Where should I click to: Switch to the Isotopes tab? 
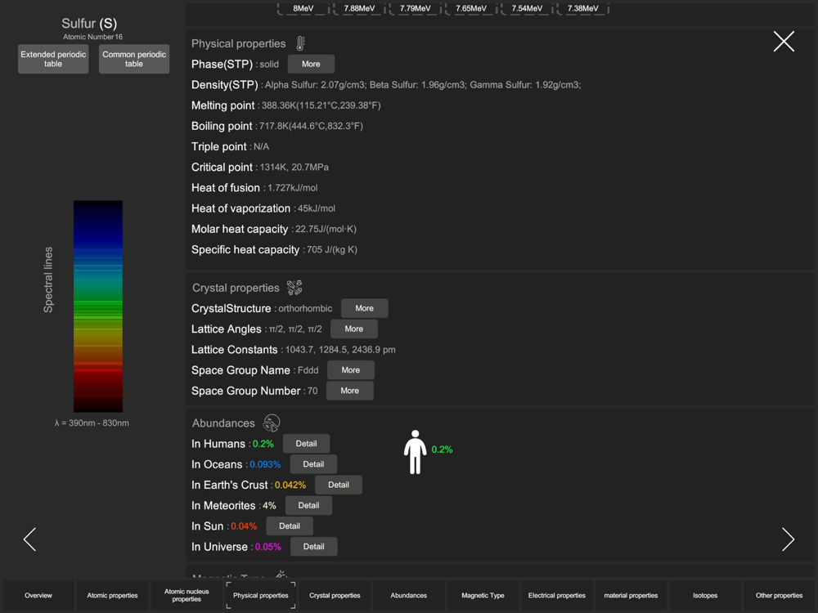click(705, 595)
